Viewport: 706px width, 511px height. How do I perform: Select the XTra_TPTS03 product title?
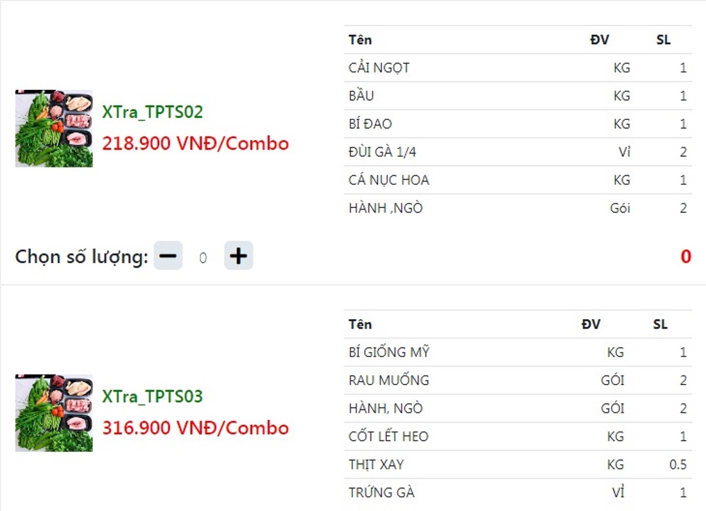coord(152,396)
